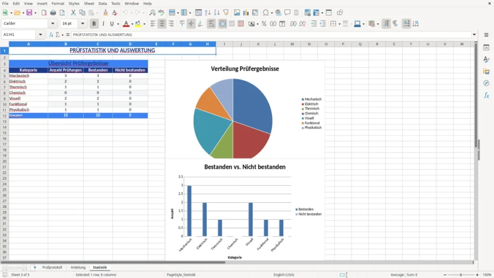The width and height of the screenshot is (494, 278).
Task: Click the Save document icon
Action: [x=29, y=13]
